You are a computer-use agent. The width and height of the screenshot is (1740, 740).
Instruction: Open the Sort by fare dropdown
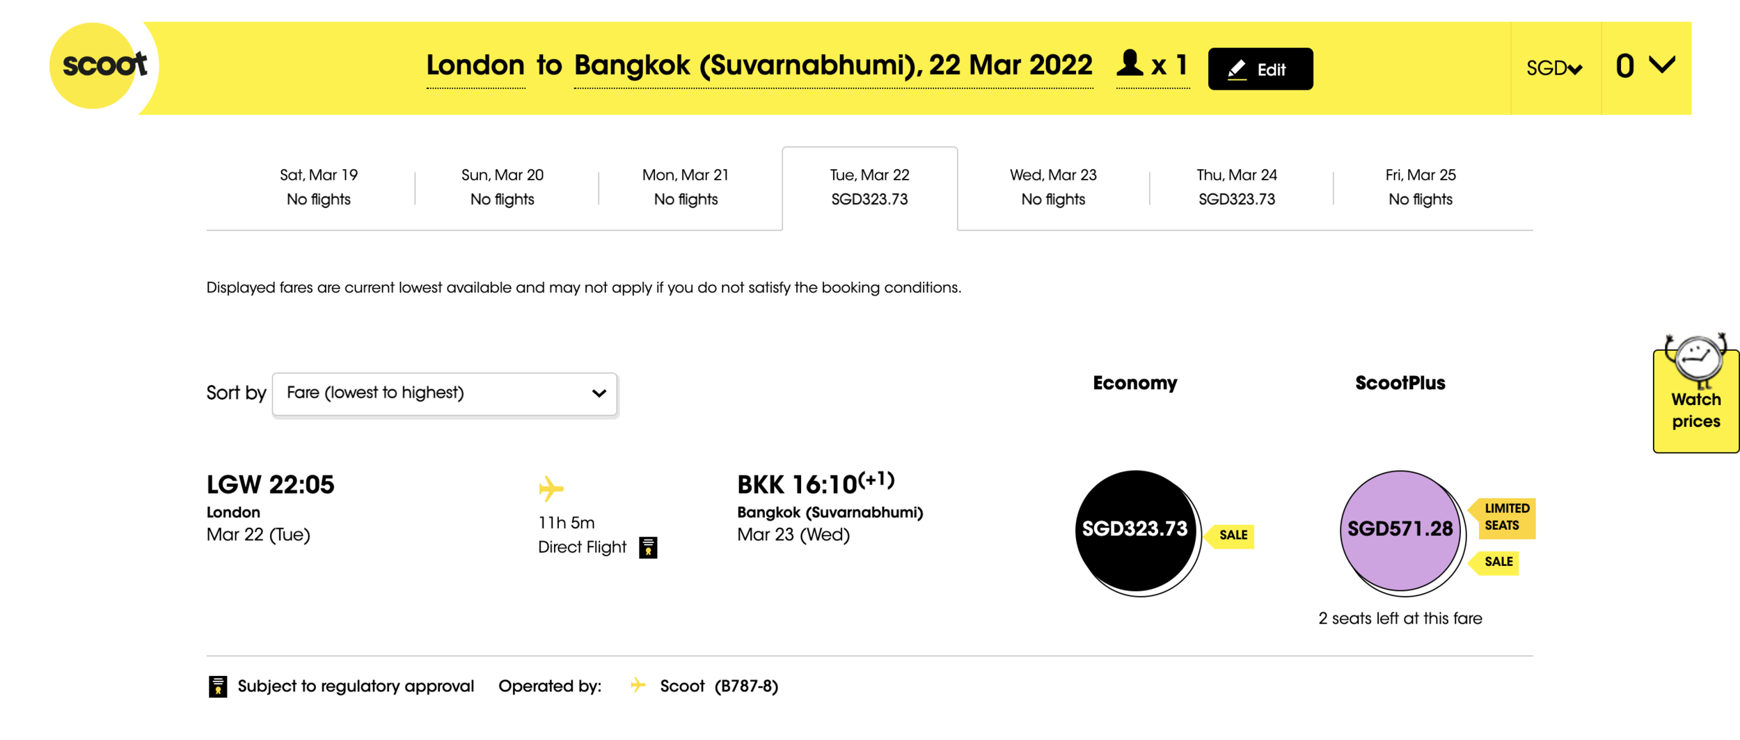[x=445, y=393]
